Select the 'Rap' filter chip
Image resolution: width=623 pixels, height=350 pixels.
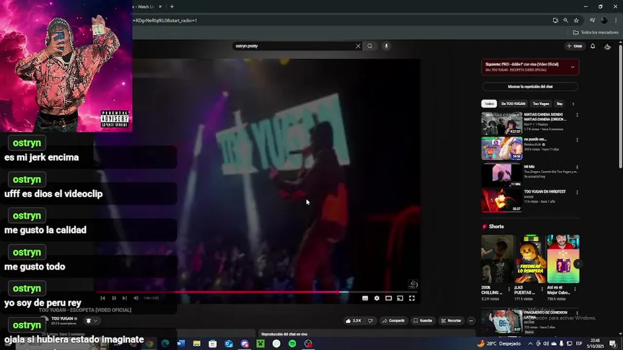pyautogui.click(x=560, y=104)
